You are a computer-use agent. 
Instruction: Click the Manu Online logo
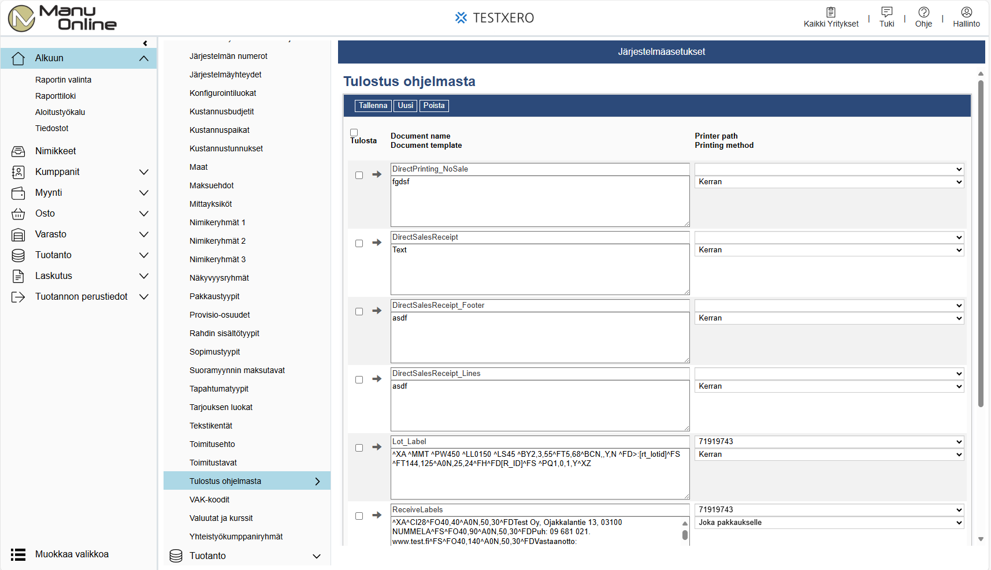tap(62, 18)
